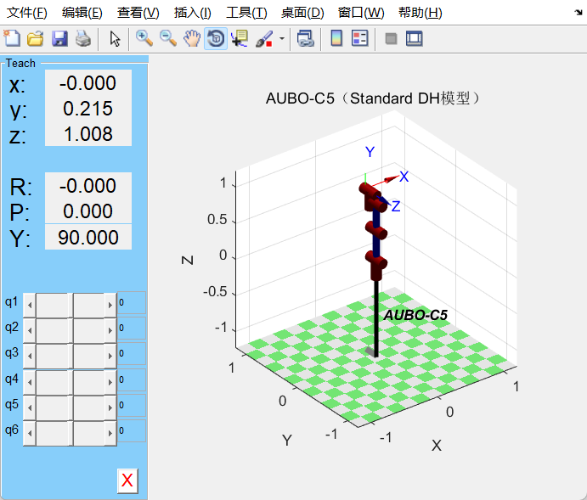
Task: Click the Open File folder icon
Action: [x=36, y=38]
